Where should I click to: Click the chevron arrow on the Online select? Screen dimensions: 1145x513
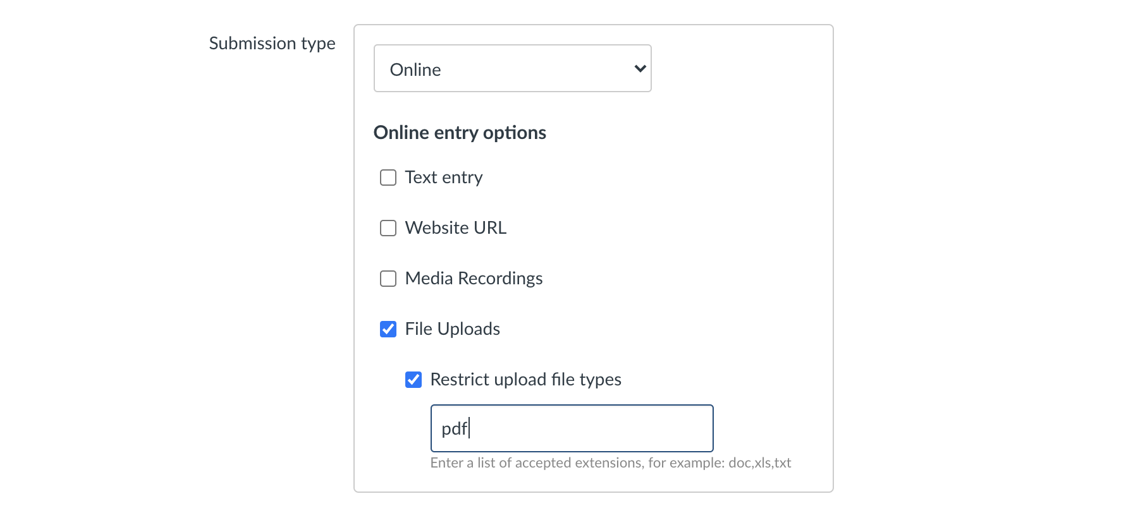point(640,68)
